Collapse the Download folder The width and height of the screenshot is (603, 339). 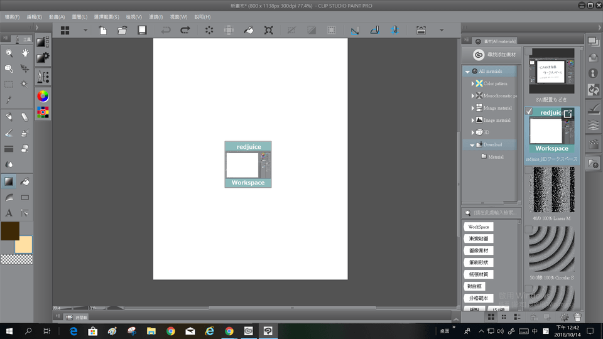(472, 145)
